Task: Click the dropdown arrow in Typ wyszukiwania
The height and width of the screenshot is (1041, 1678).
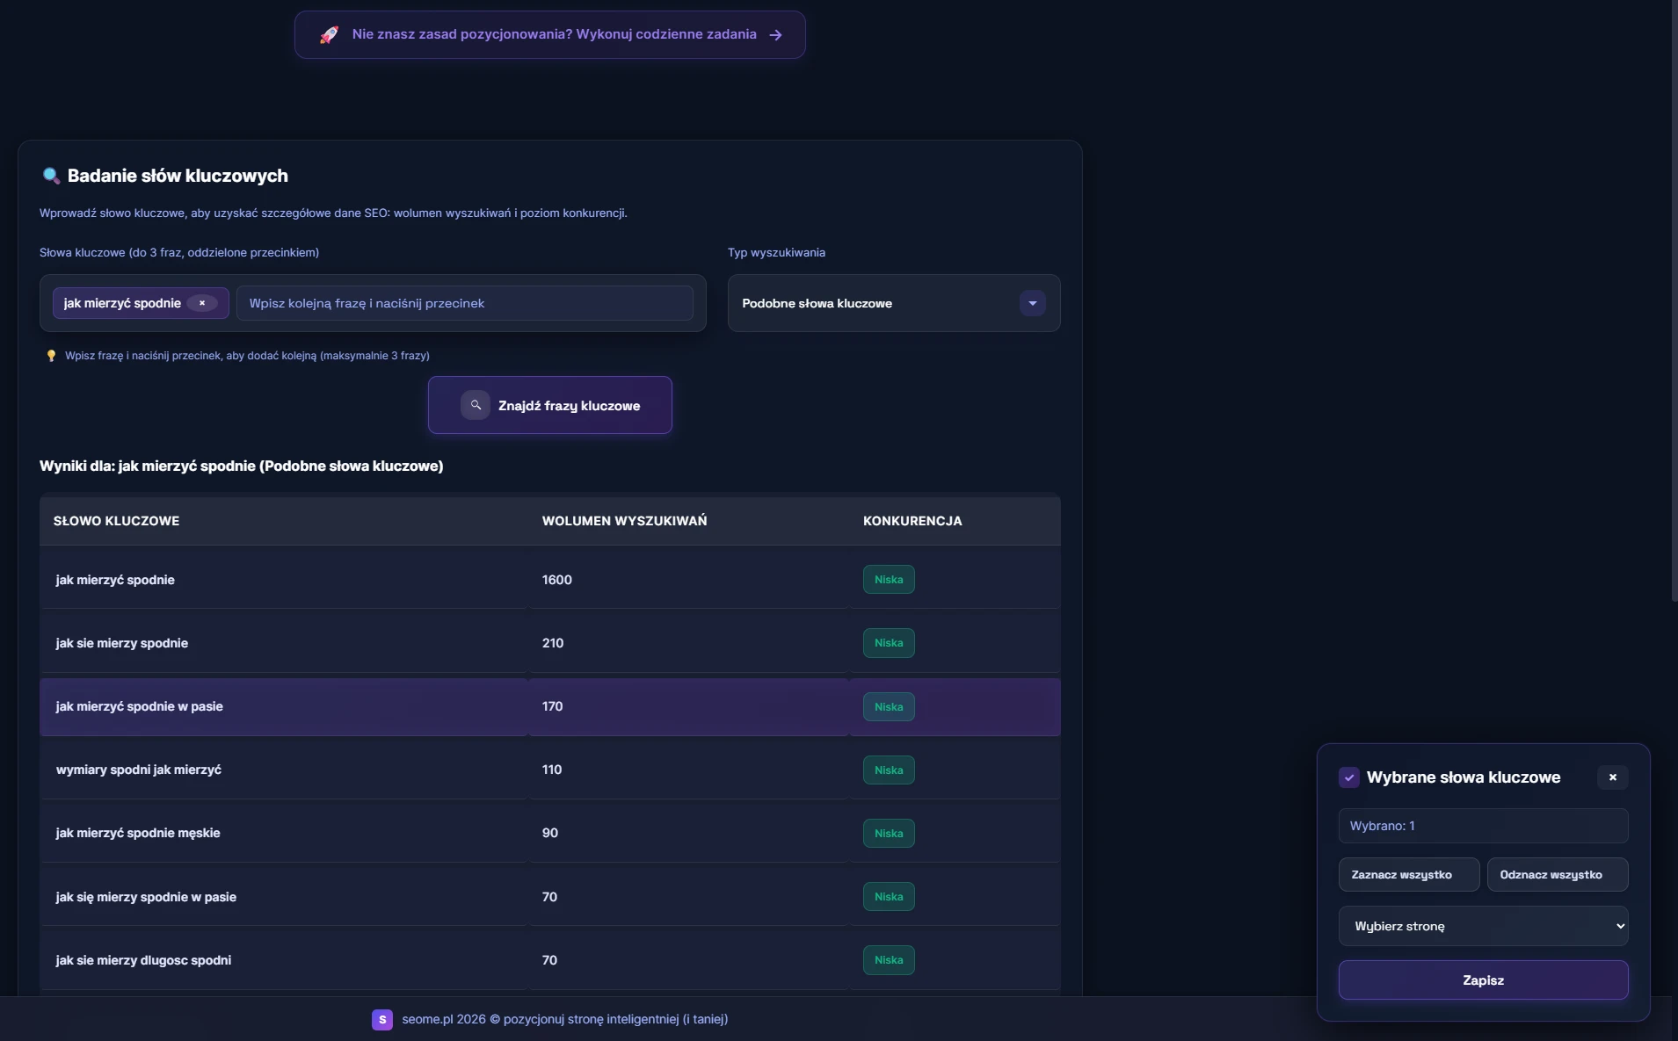Action: 1033,303
